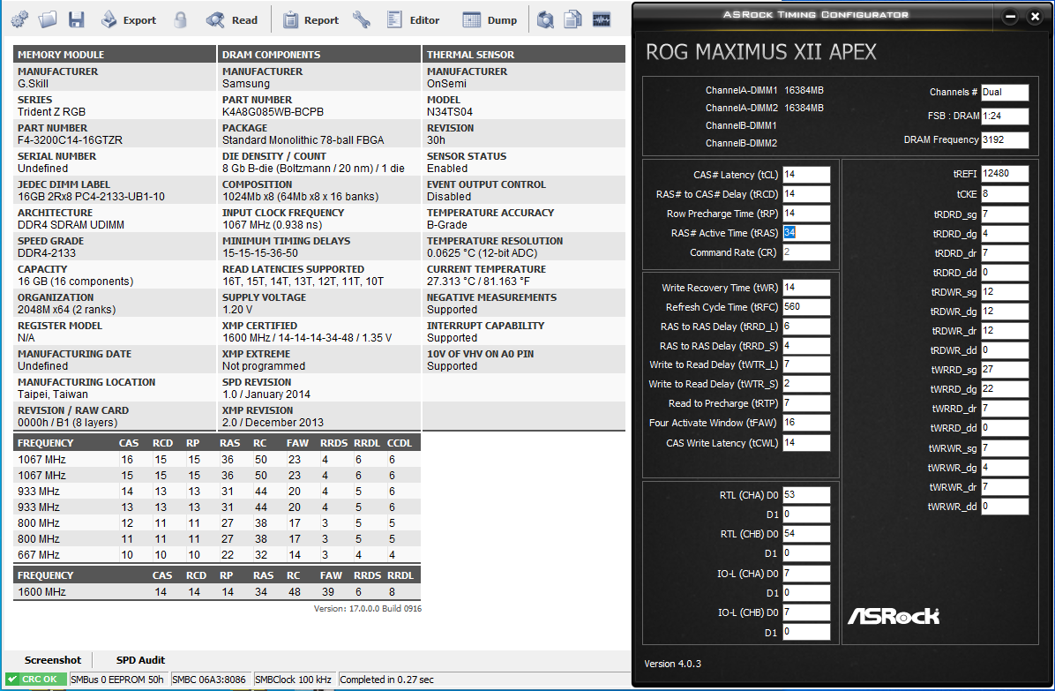Screen dimensions: 1055x691
Task: Click the tRDWR_sg field
Action: coord(1005,292)
